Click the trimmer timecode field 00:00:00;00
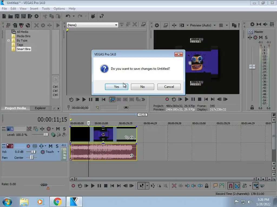Screen dimensions: 277x207 point(80,108)
